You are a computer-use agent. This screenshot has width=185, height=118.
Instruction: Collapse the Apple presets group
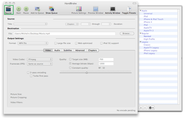point(140,10)
